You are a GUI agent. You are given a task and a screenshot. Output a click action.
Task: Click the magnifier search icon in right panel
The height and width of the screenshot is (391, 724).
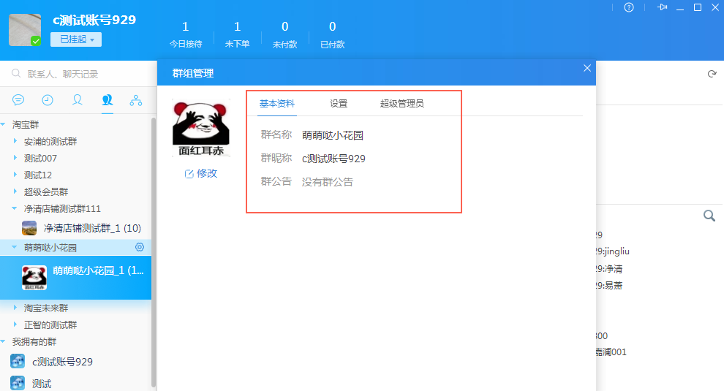point(709,216)
